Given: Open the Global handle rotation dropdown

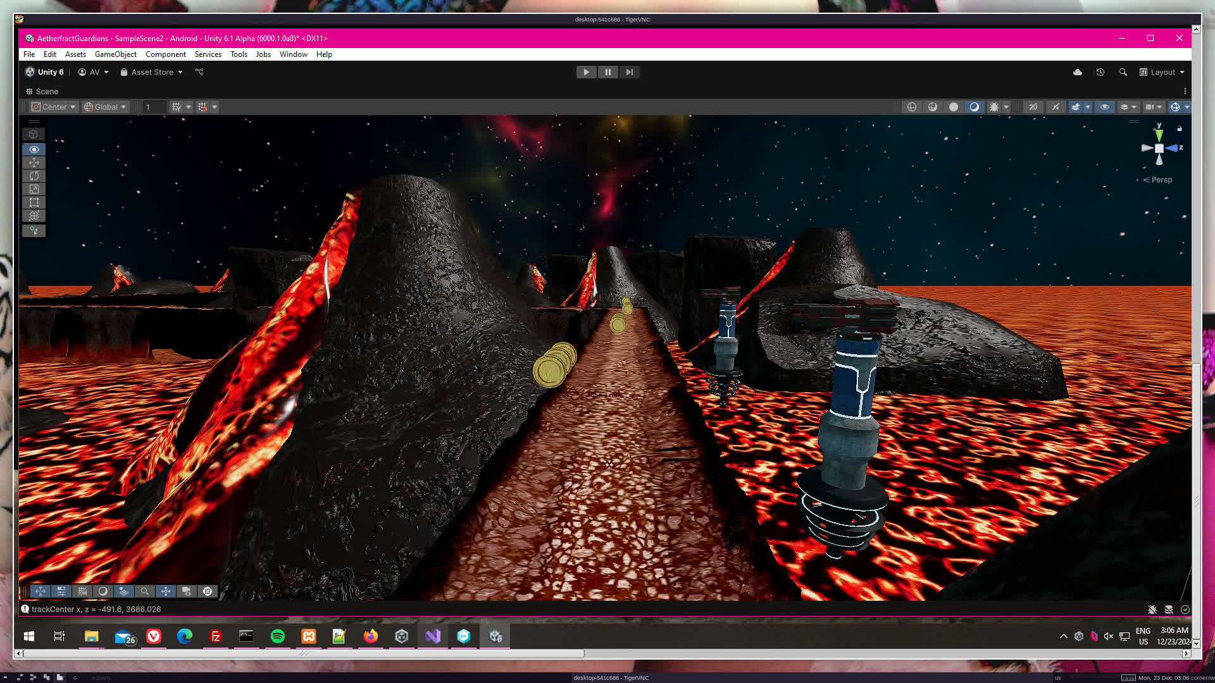Looking at the screenshot, I should pos(106,107).
